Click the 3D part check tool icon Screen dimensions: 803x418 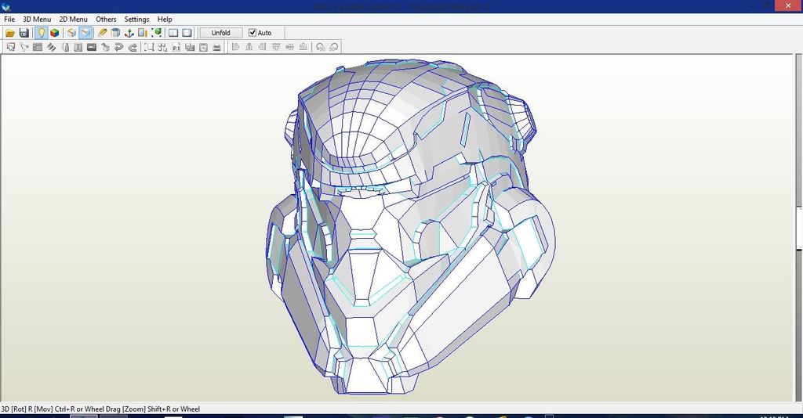[x=106, y=47]
